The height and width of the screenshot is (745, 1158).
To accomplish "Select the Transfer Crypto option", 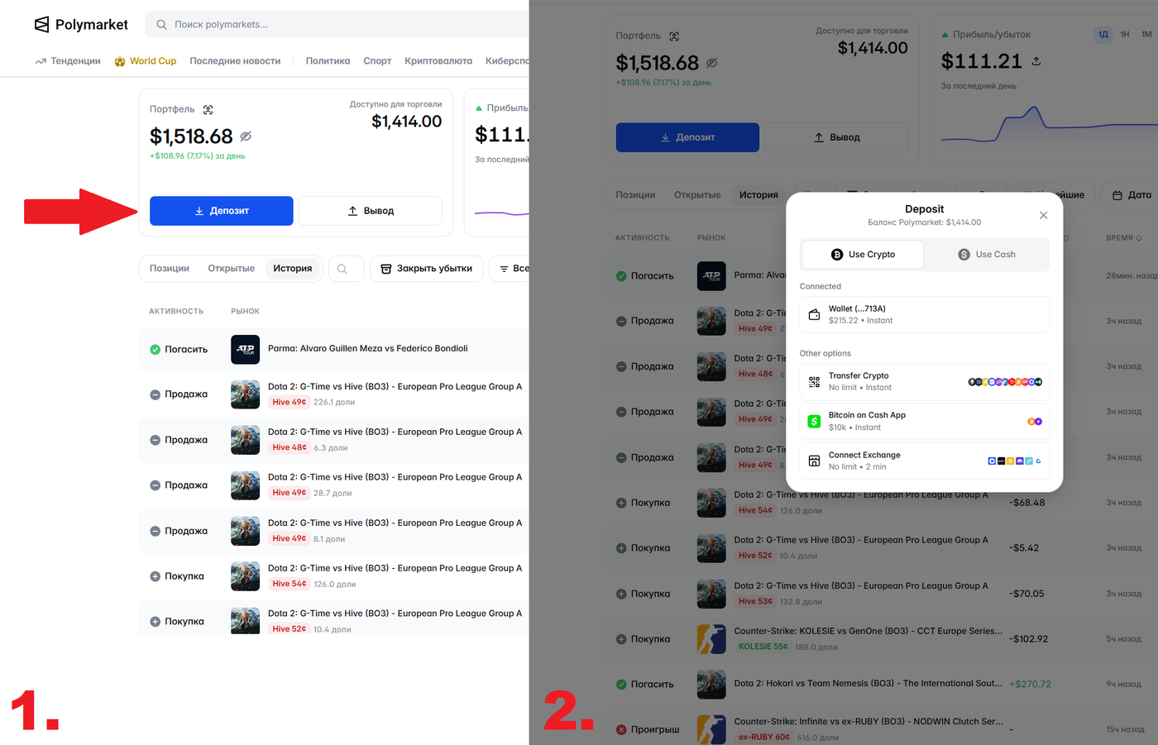I will [x=925, y=382].
